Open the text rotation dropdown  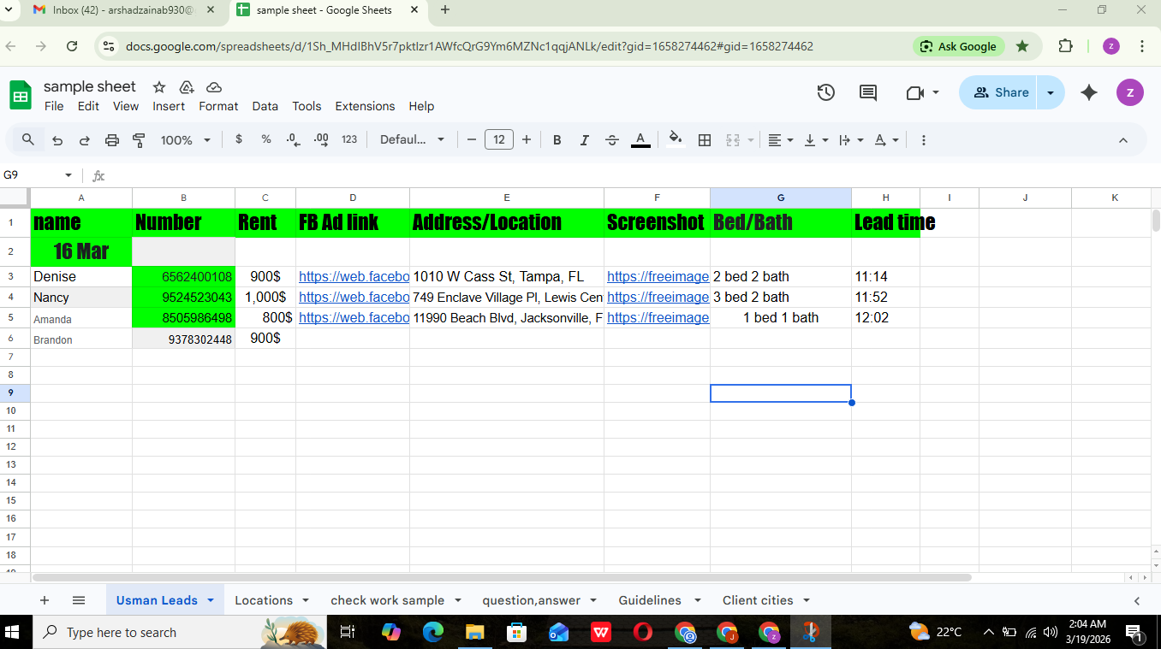click(x=886, y=140)
